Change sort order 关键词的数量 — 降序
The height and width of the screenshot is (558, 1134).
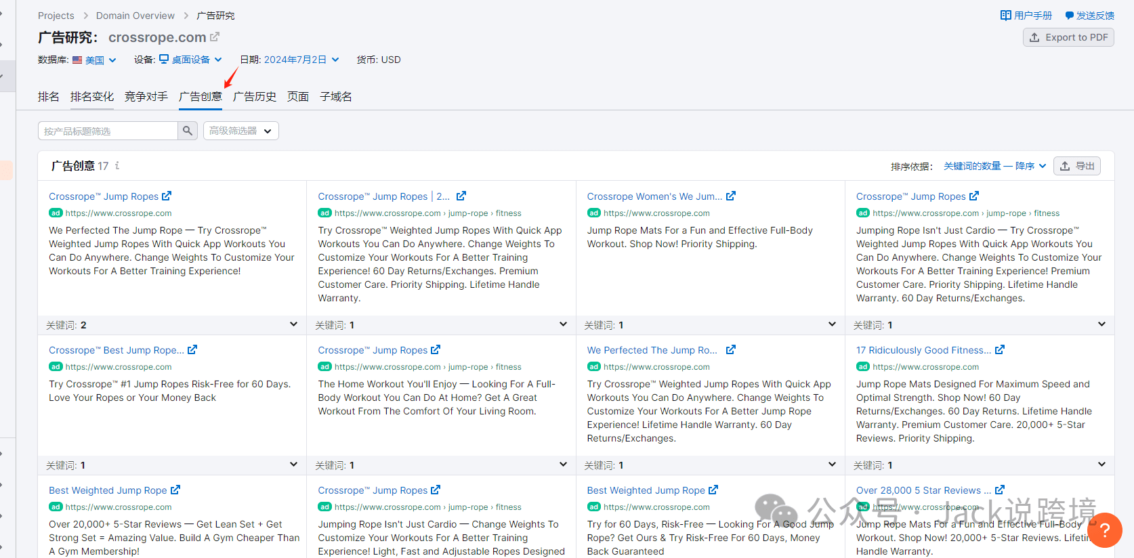(x=995, y=166)
